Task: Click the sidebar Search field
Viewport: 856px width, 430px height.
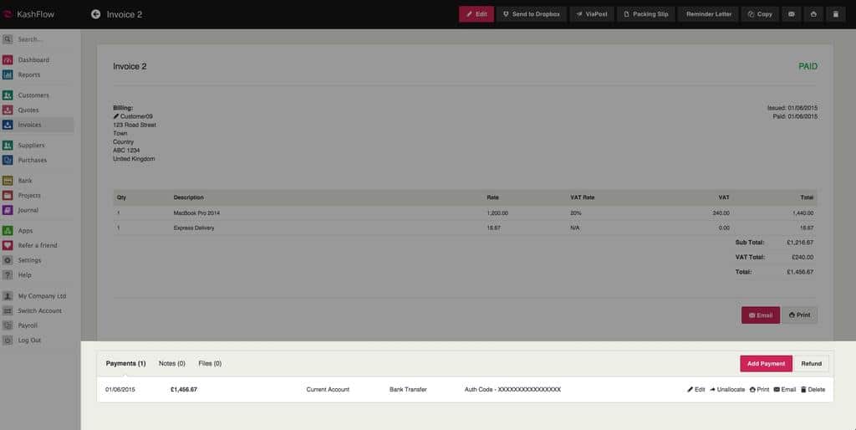Action: (x=42, y=39)
